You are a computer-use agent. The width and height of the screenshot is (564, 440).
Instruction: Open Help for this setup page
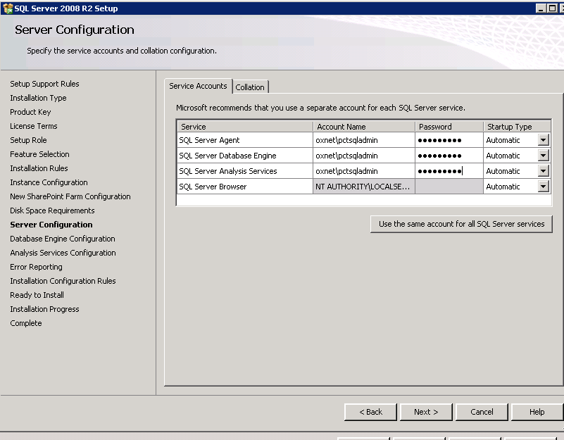(x=537, y=412)
